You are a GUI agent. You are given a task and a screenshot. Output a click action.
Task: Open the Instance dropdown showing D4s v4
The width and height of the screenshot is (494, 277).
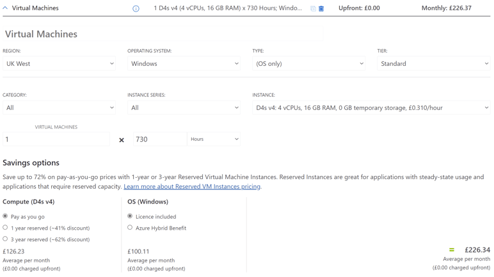click(x=371, y=108)
